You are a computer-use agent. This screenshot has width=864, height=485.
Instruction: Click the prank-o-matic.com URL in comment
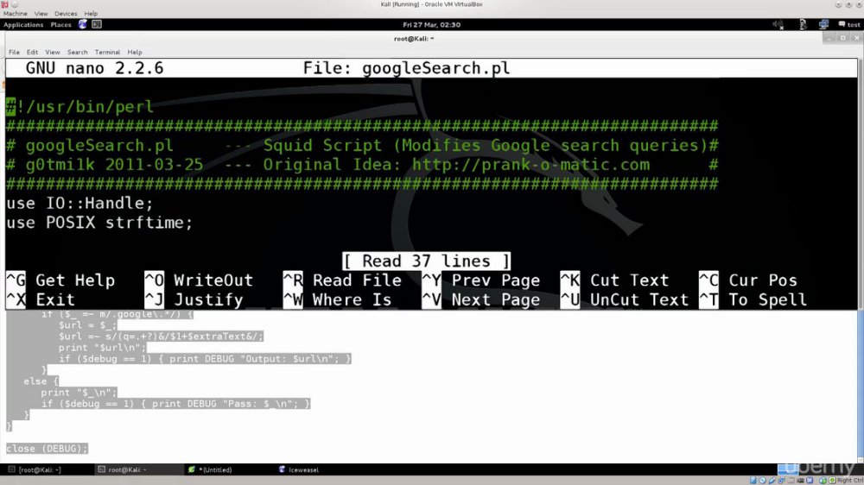530,165
